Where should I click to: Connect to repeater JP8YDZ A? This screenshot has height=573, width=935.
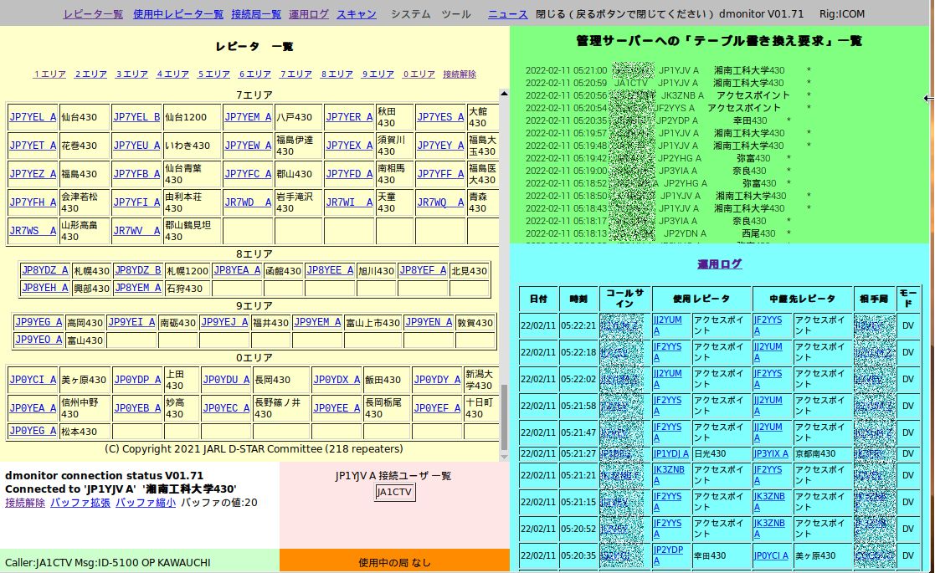[x=45, y=270]
